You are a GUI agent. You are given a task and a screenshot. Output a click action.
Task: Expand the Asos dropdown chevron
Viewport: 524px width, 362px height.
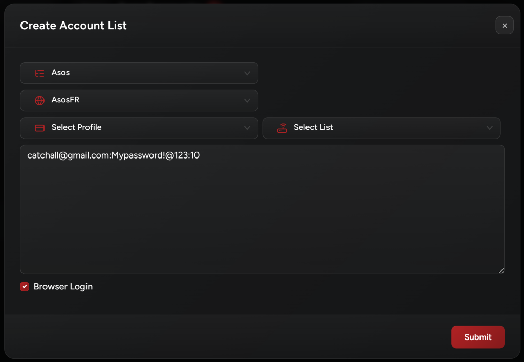tap(247, 73)
